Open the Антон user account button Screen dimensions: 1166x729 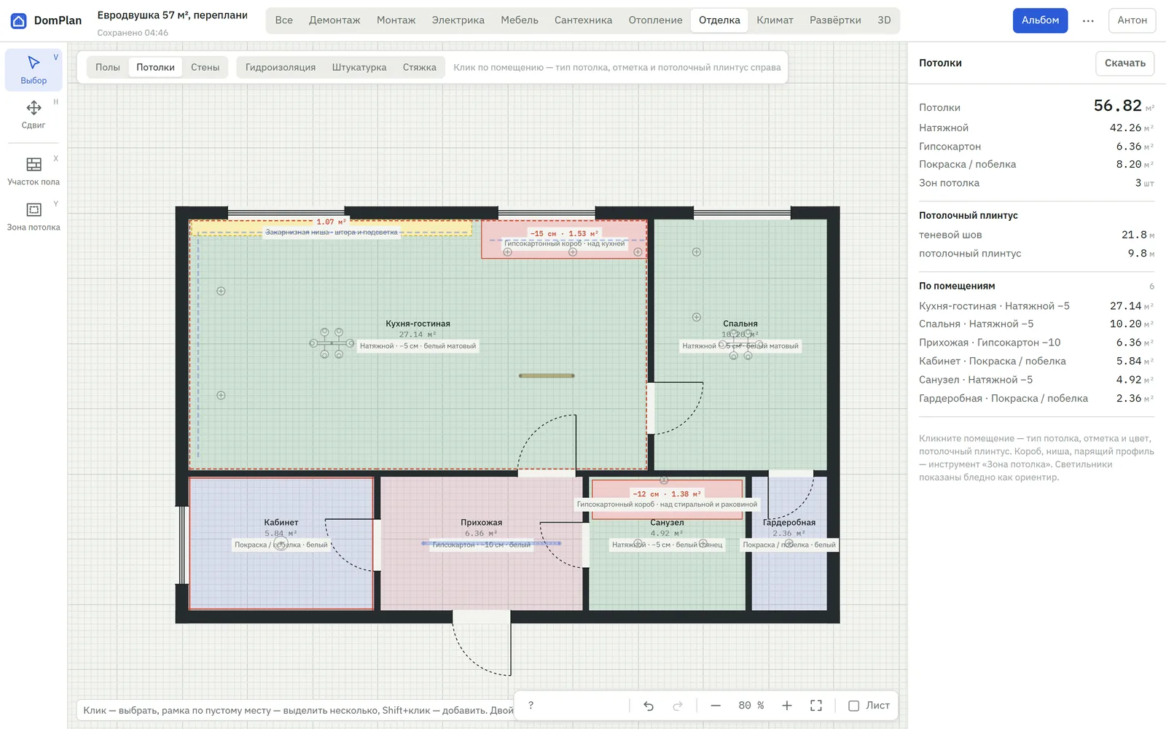click(1132, 20)
